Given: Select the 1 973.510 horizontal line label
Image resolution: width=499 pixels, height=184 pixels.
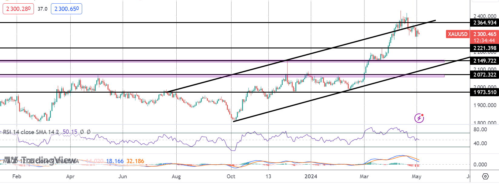Looking at the screenshot, I should (485, 92).
